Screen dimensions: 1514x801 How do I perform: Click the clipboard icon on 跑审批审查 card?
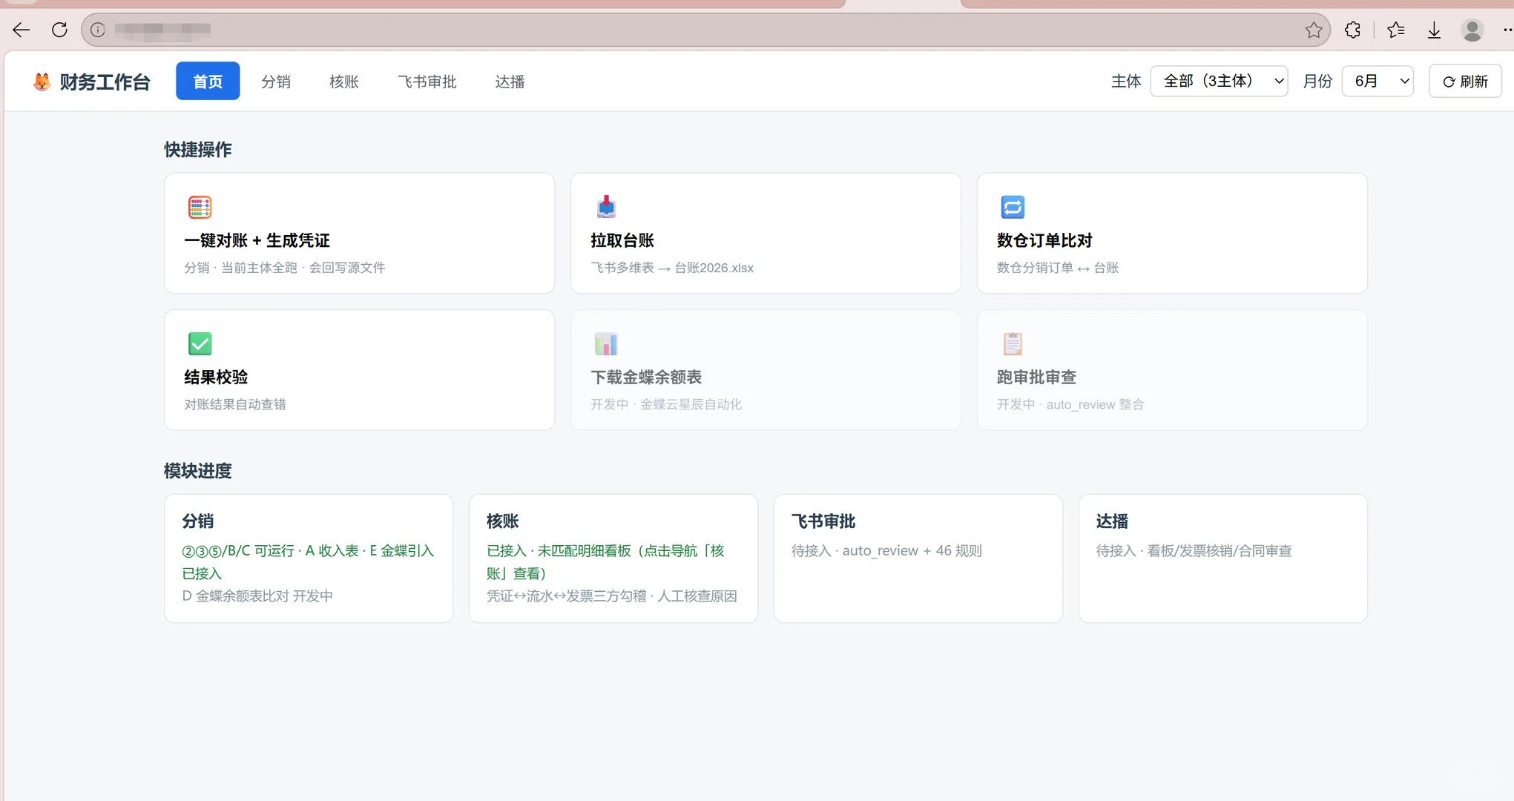(1013, 343)
